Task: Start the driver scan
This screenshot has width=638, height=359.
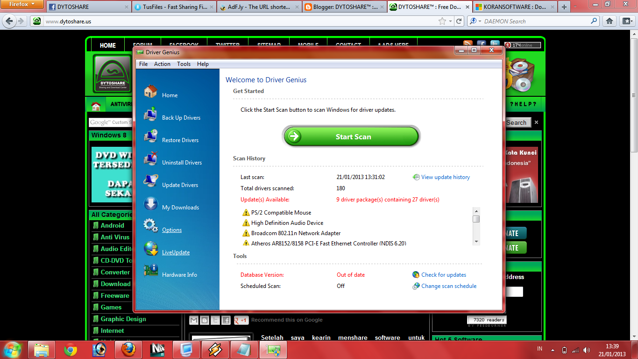Action: pos(352,136)
